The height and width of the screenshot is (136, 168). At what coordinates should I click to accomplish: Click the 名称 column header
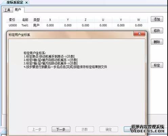click(x=25, y=20)
